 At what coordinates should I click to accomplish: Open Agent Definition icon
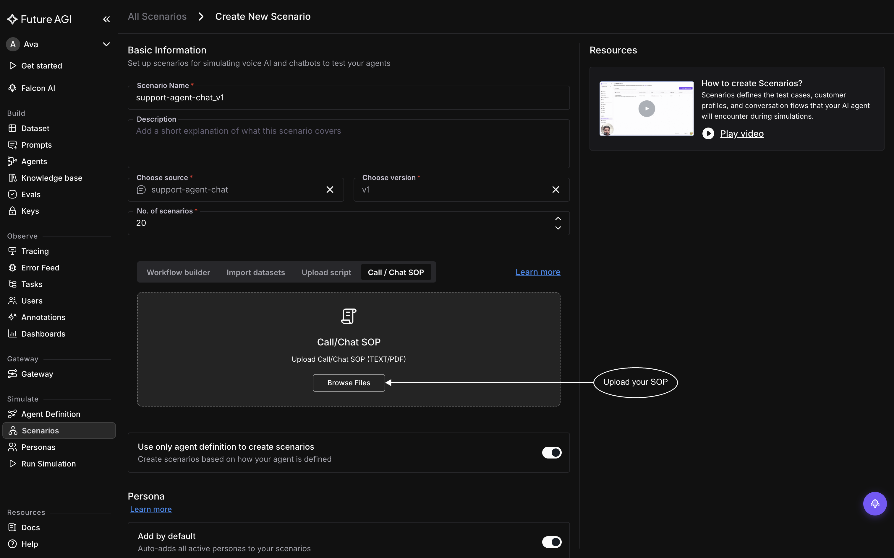click(x=12, y=414)
